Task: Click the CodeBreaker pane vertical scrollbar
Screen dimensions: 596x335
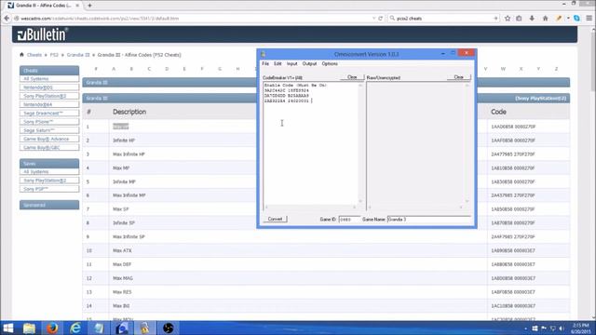Action: coord(360,143)
